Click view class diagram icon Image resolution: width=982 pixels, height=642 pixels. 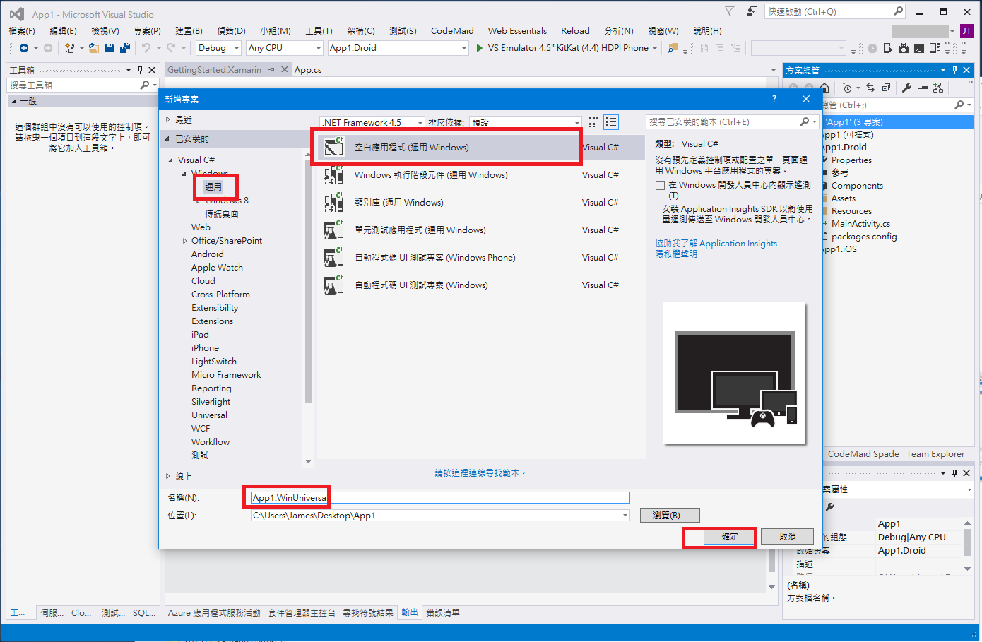pyautogui.click(x=938, y=88)
